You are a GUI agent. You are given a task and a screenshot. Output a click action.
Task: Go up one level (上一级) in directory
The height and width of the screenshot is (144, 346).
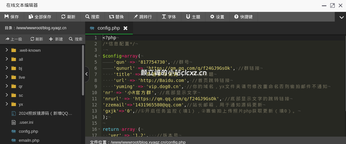point(14,39)
